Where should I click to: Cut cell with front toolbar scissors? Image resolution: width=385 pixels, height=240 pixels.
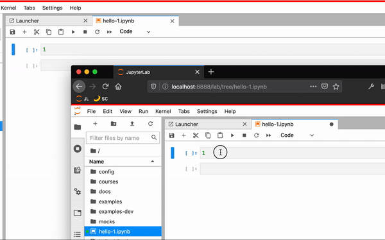point(196,135)
